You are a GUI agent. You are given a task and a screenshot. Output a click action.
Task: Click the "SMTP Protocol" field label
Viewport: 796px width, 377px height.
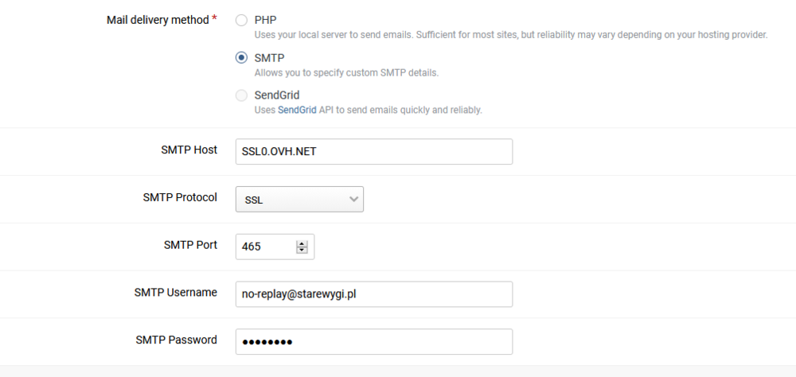180,197
